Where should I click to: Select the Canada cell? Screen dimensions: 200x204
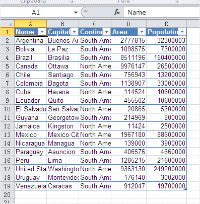[30, 66]
